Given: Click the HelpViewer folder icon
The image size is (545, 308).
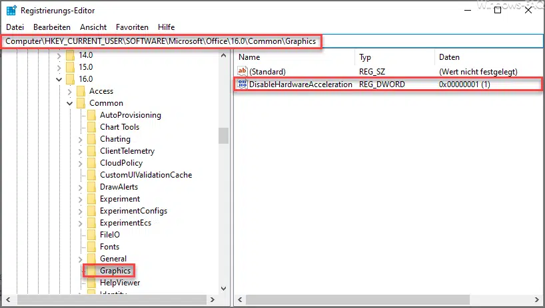Looking at the screenshot, I should click(91, 283).
